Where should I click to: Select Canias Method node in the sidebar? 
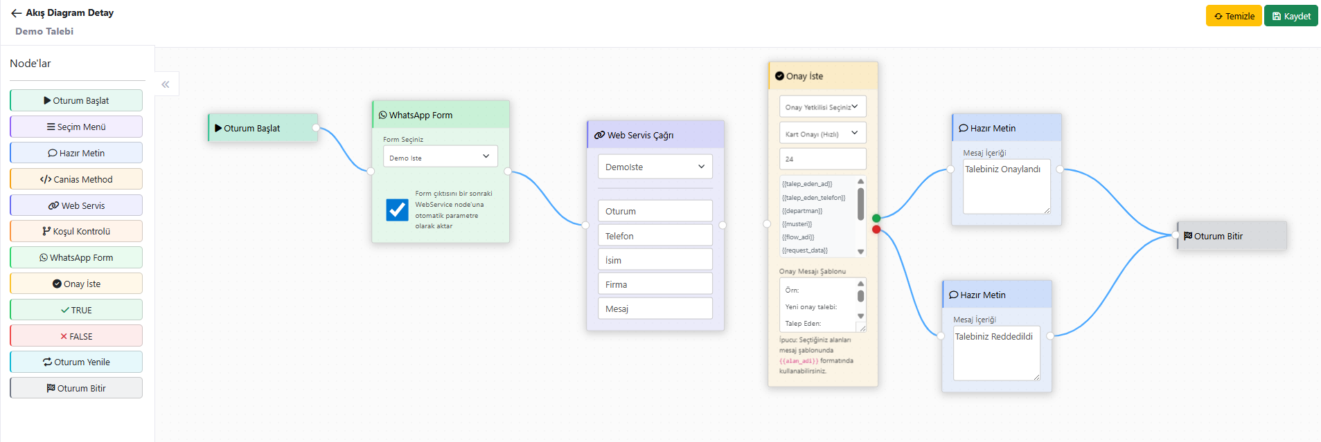tap(76, 179)
